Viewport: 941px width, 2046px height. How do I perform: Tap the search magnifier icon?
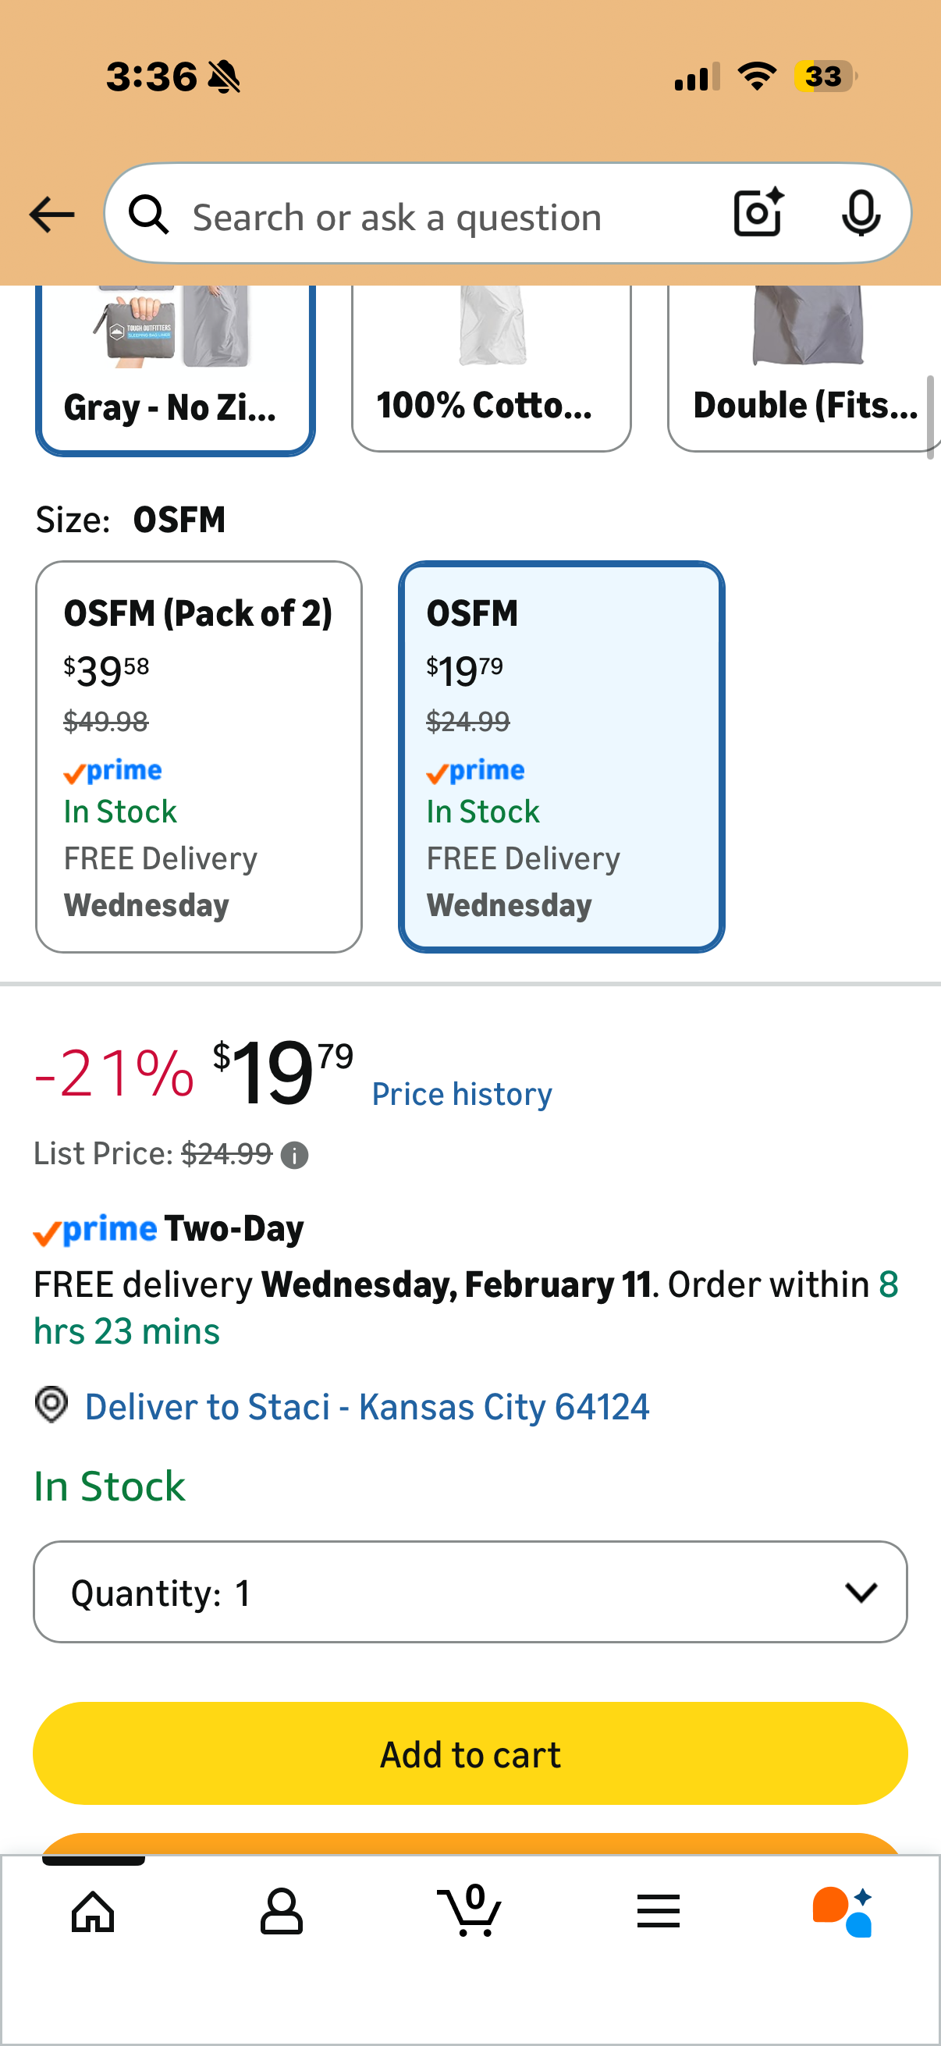[x=149, y=215]
